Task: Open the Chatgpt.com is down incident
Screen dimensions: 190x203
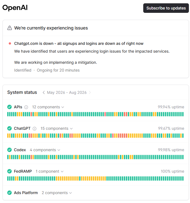Action: [79, 43]
